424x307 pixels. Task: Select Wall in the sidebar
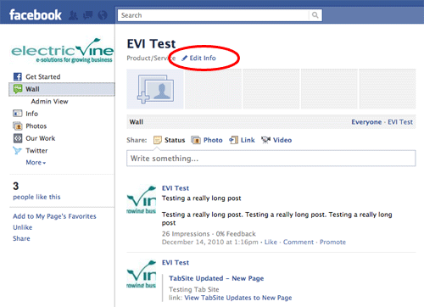(x=32, y=89)
